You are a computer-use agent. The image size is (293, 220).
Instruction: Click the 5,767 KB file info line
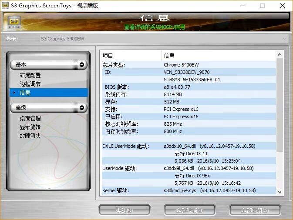(207, 183)
